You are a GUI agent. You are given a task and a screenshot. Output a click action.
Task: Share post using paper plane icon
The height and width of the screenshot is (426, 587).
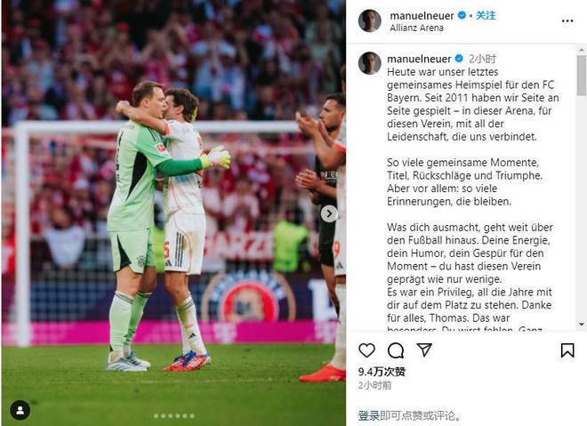424,350
